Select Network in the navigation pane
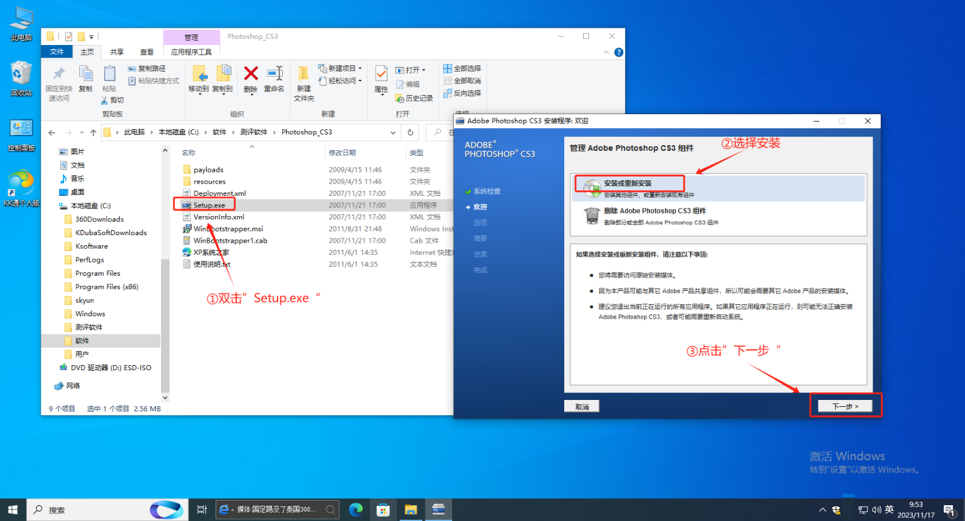 [73, 385]
